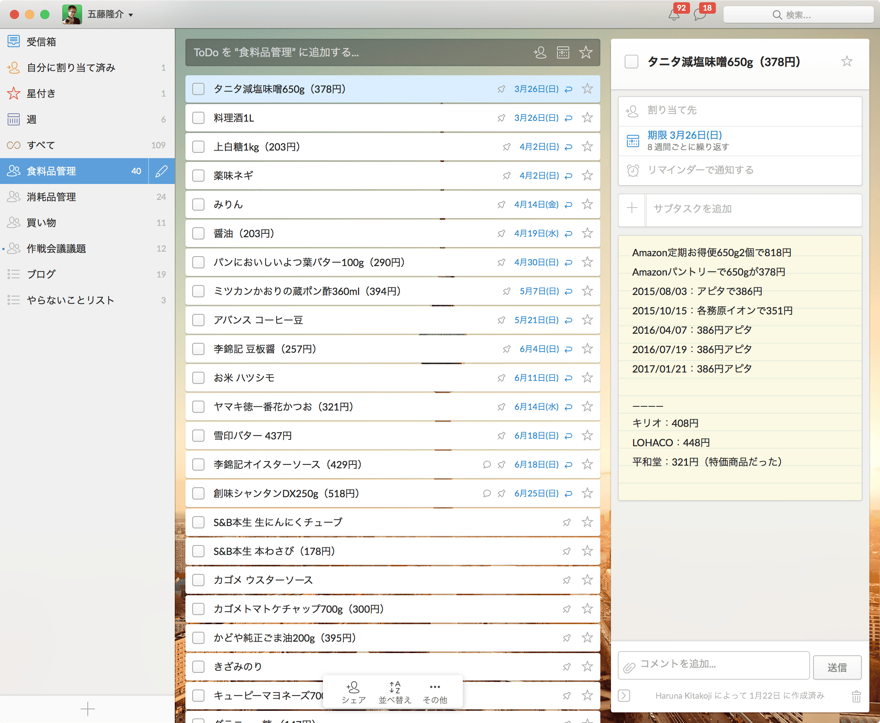The width and height of the screenshot is (880, 723).
Task: Tick the checkbox in the detail panel title
Action: point(631,62)
